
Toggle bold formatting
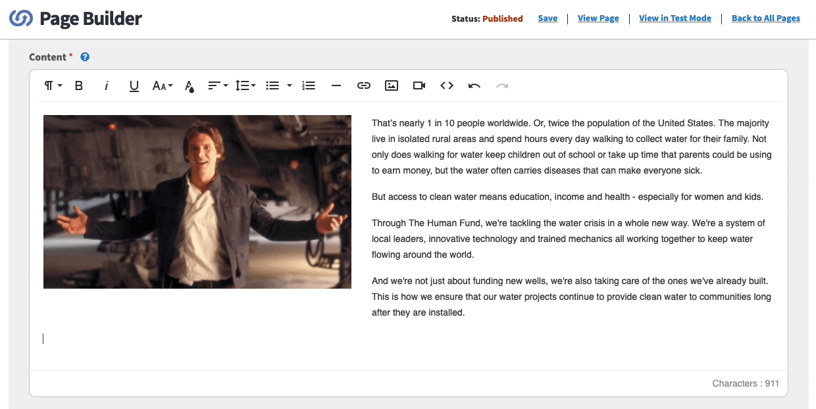tap(79, 85)
